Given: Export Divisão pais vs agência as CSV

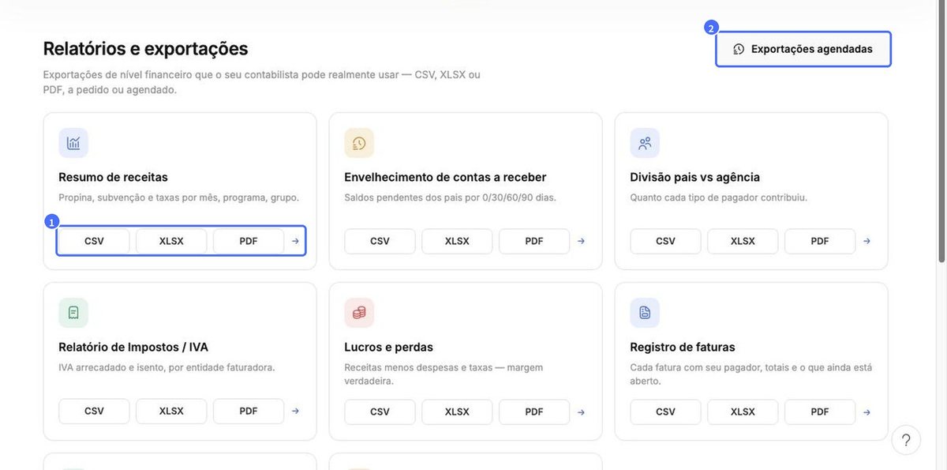Looking at the screenshot, I should 665,241.
